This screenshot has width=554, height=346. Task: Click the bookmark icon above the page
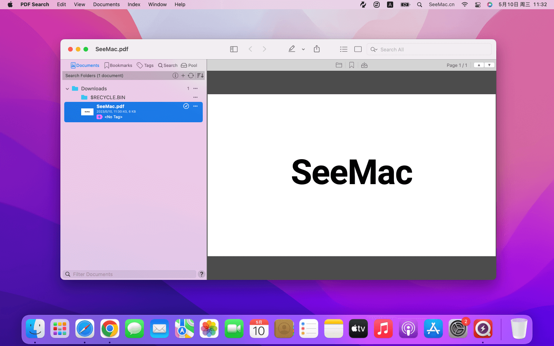352,65
